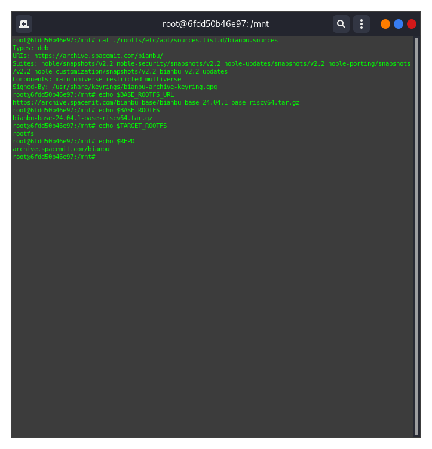Click the window title root@6fdd50b46e97: /mnt

[x=216, y=24]
